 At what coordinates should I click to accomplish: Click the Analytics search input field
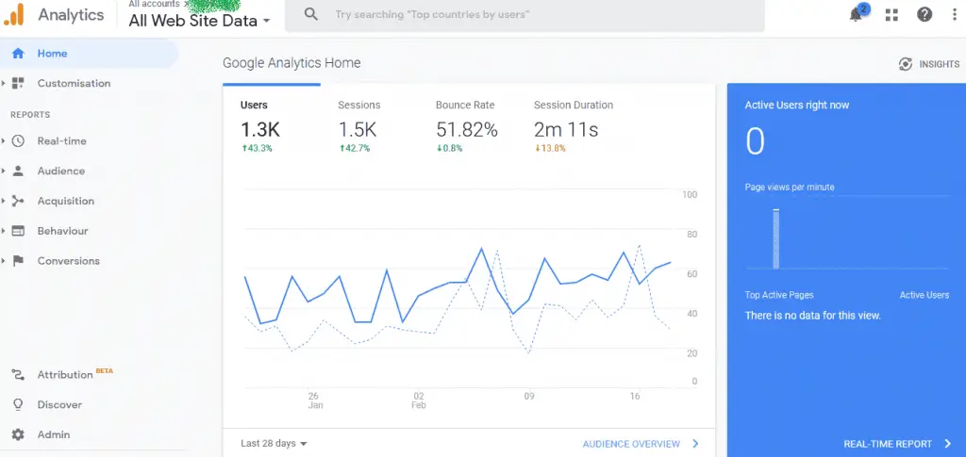coord(525,14)
